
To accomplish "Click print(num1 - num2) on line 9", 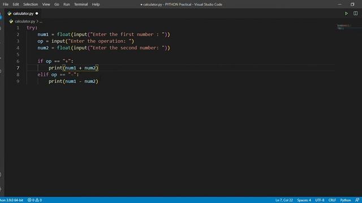I will pos(74,81).
